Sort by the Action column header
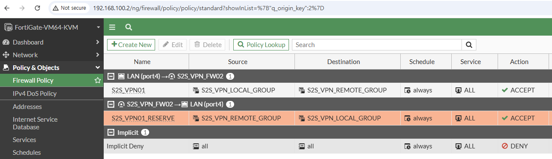 (519, 62)
